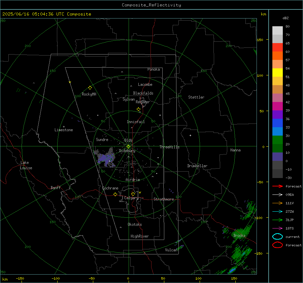The image size is (303, 283).
Task: Pick the light gray top swatch of dBZ scale
Action: pyautogui.click(x=277, y=31)
